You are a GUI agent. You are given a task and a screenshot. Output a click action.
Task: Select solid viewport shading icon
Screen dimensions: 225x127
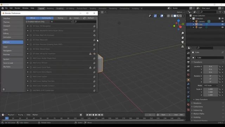click(175, 16)
